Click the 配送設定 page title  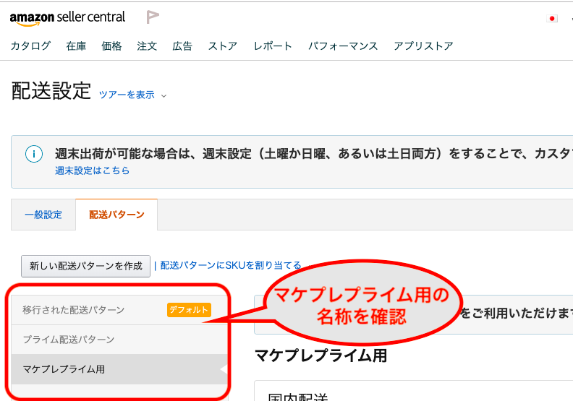[x=51, y=90]
